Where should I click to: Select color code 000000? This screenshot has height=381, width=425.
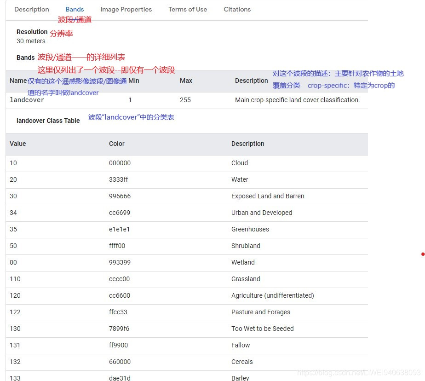pyautogui.click(x=120, y=163)
